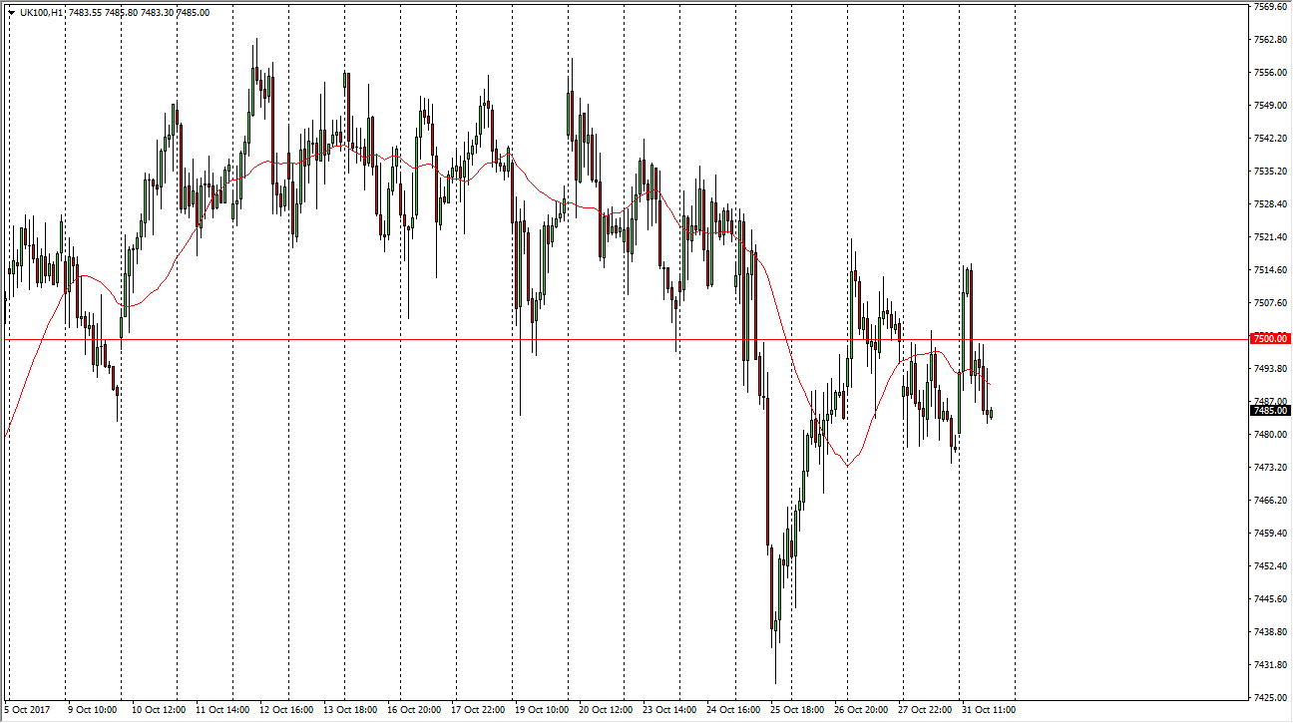Click the black 7485.00 current price tag
1293x723 pixels.
[1270, 410]
